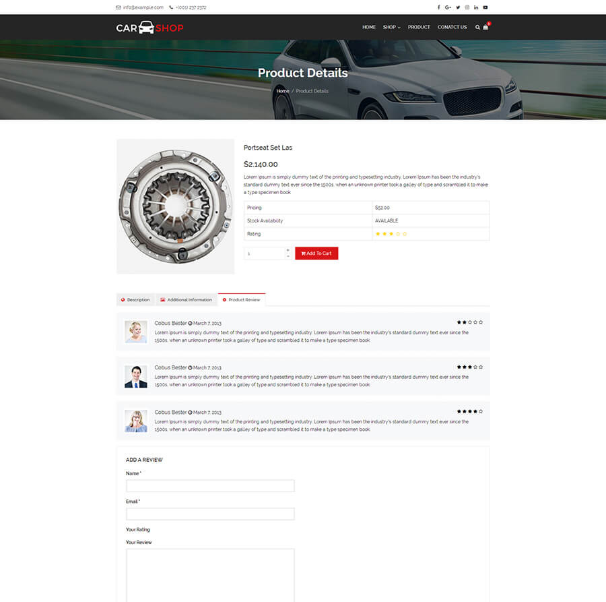Focus the Your Review text area
Image resolution: width=606 pixels, height=602 pixels.
210,574
